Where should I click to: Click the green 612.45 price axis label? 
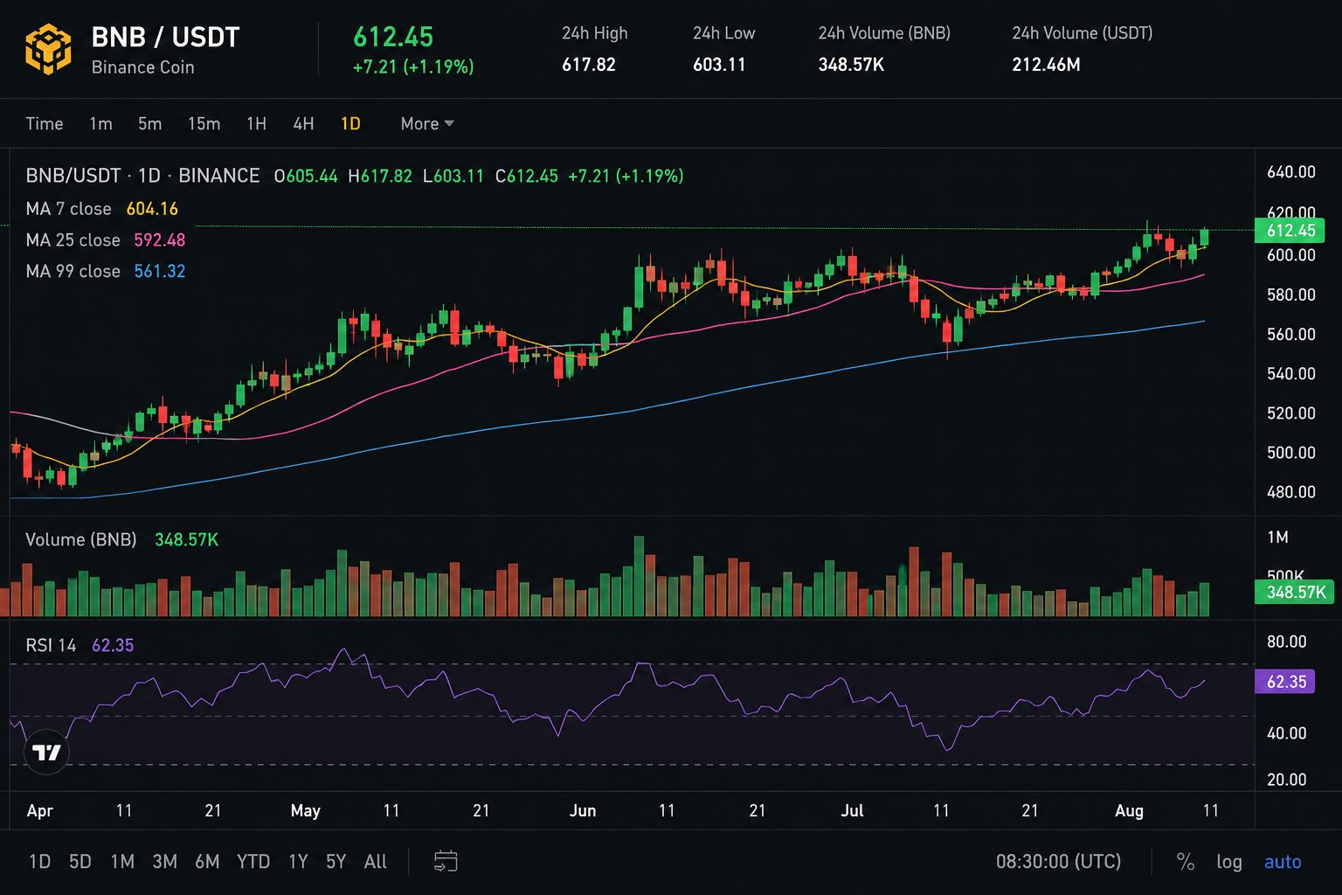click(x=1290, y=231)
